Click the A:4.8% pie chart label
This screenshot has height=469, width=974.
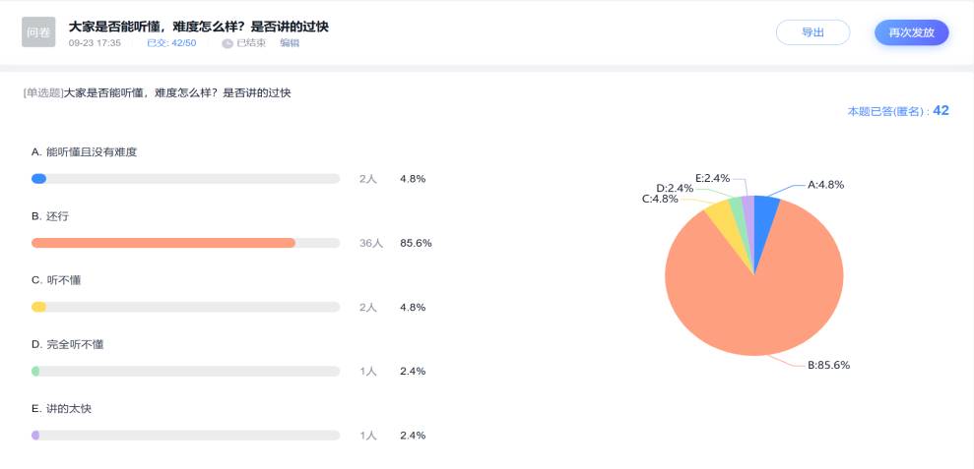pyautogui.click(x=825, y=184)
